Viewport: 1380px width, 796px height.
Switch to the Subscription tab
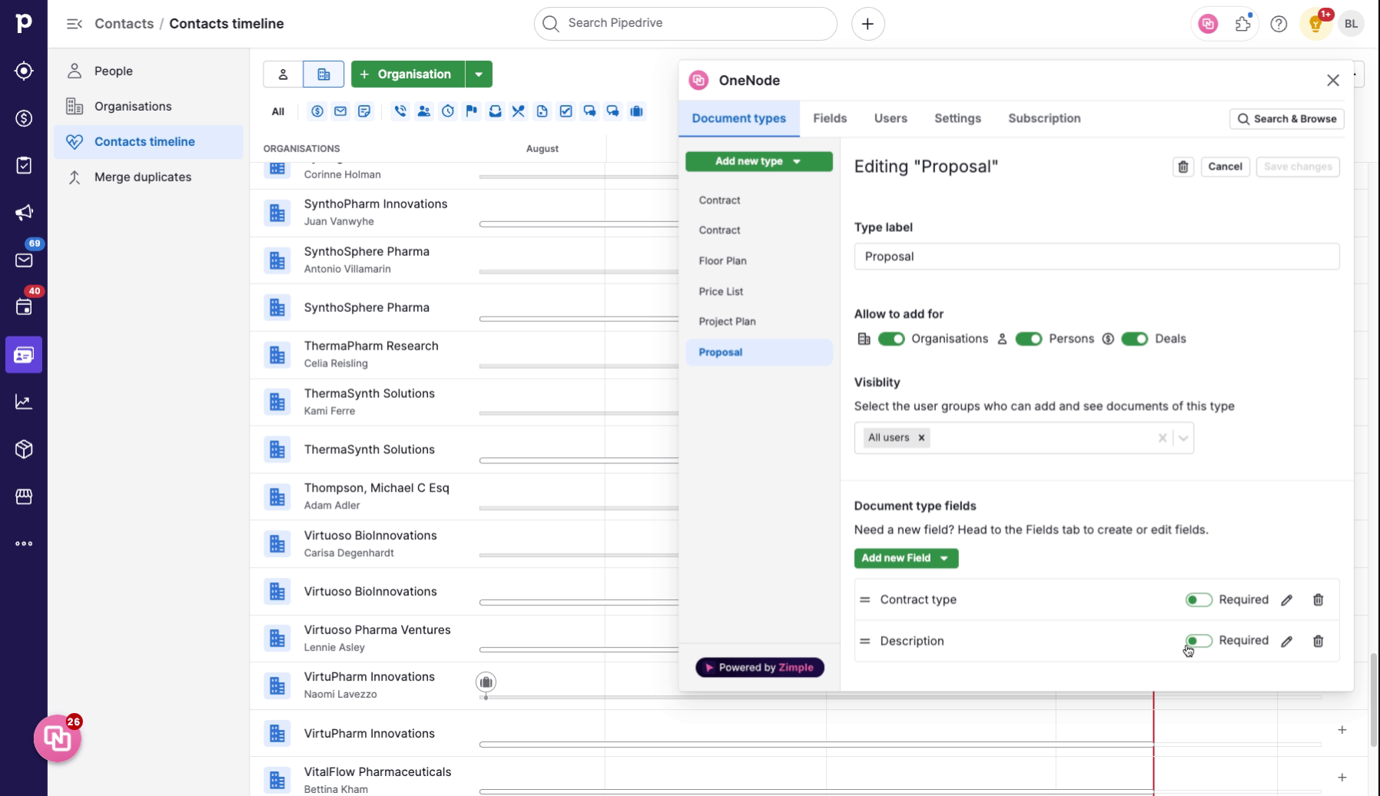click(1044, 118)
